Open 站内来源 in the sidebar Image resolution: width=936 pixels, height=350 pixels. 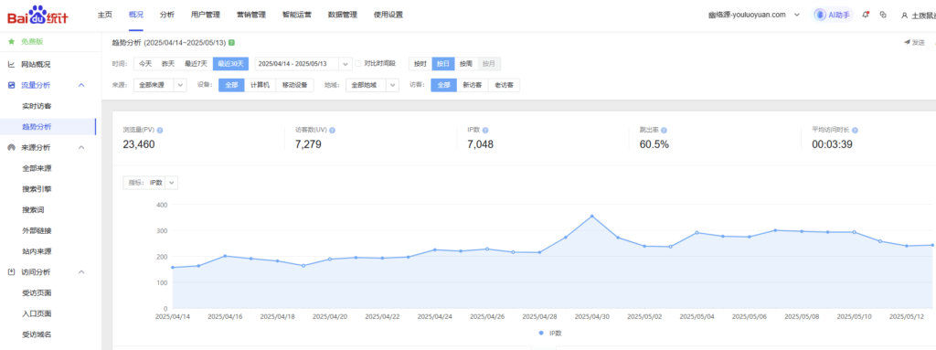pyautogui.click(x=37, y=251)
